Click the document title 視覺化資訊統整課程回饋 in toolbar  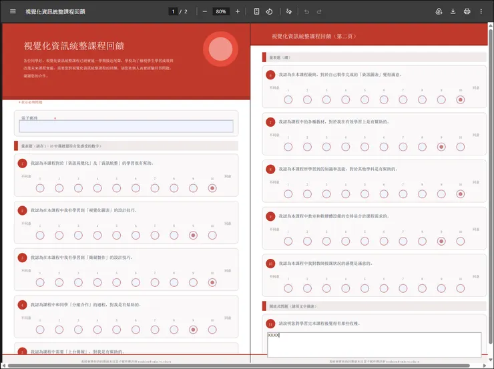tap(55, 11)
